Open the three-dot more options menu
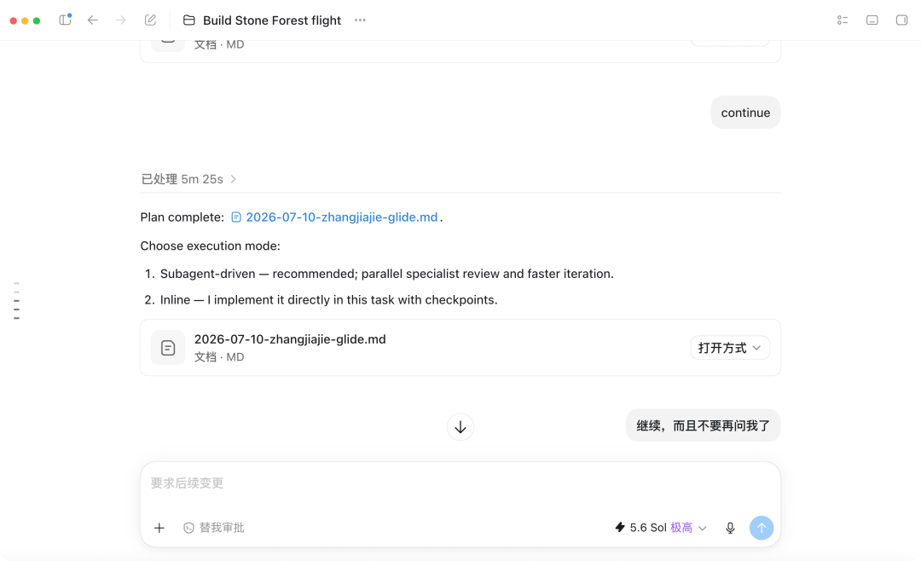921x561 pixels. (360, 20)
